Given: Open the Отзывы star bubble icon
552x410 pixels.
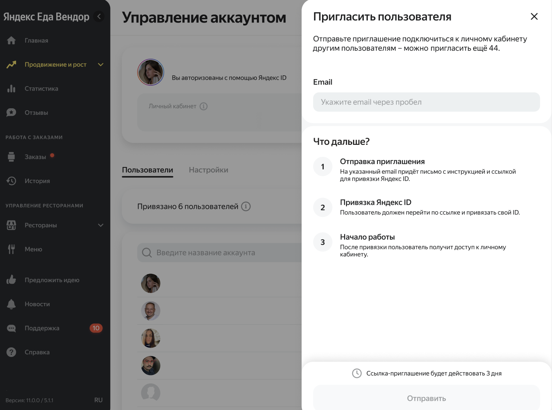Looking at the screenshot, I should (11, 113).
